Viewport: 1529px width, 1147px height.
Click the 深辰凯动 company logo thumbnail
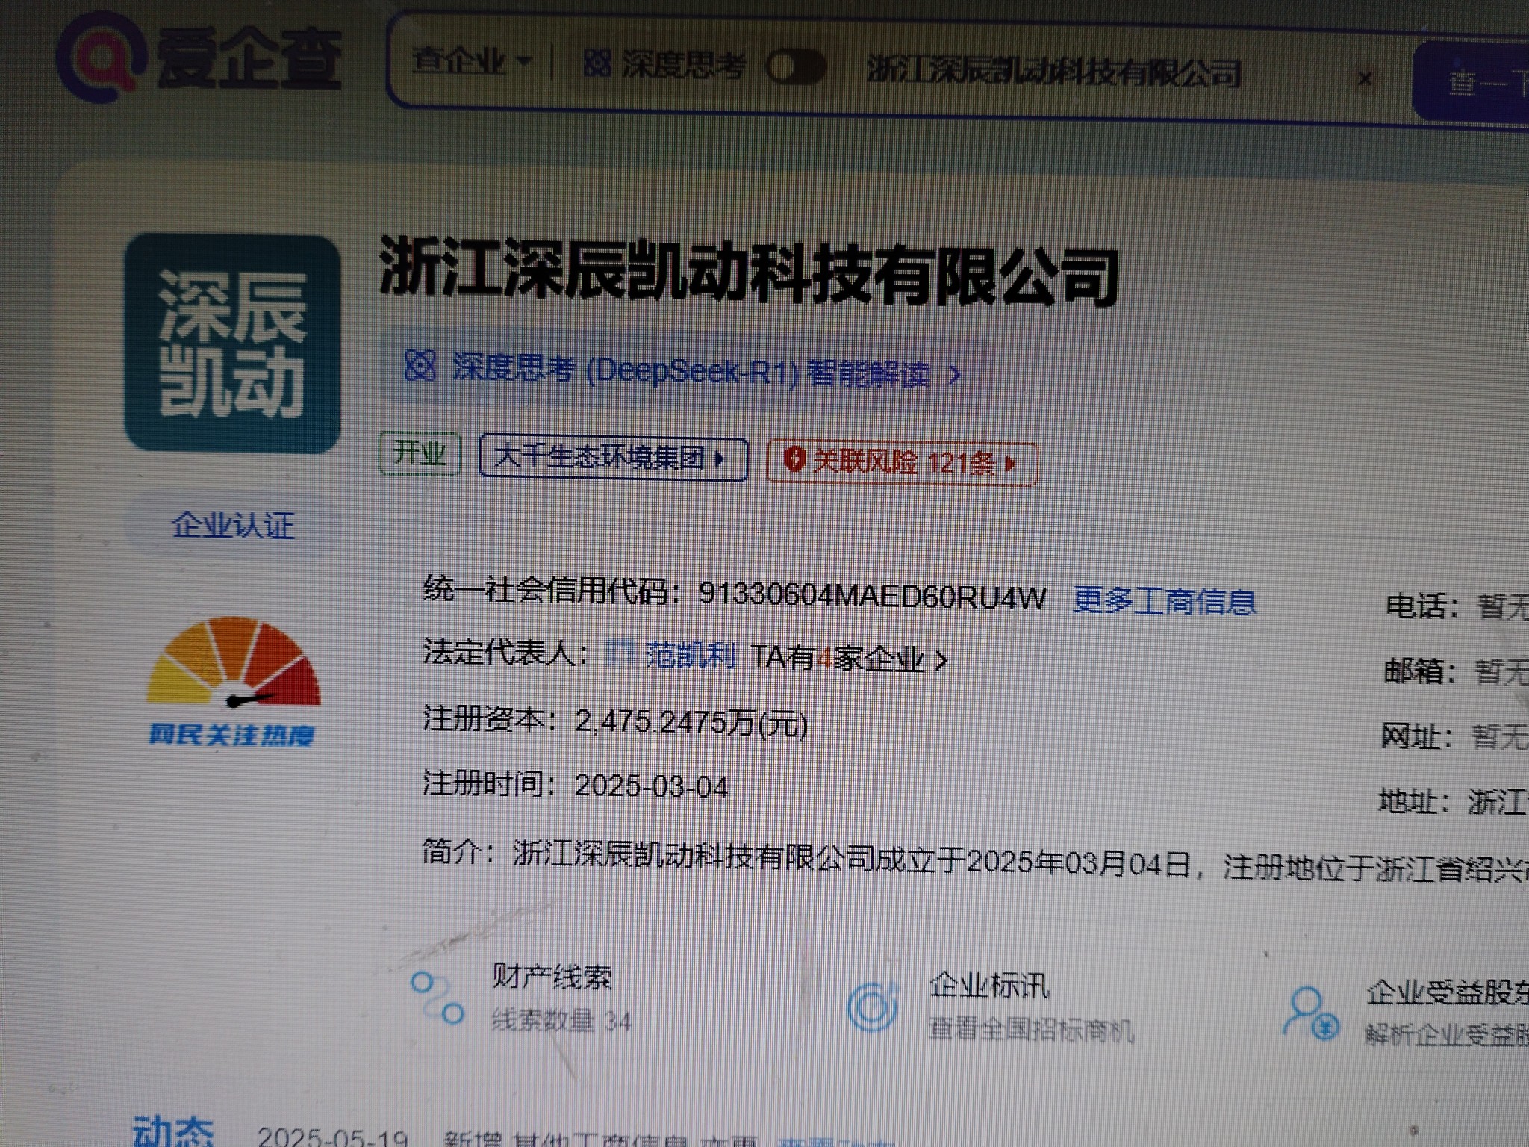point(232,343)
